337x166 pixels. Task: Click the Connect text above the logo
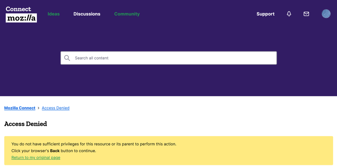click(x=18, y=9)
